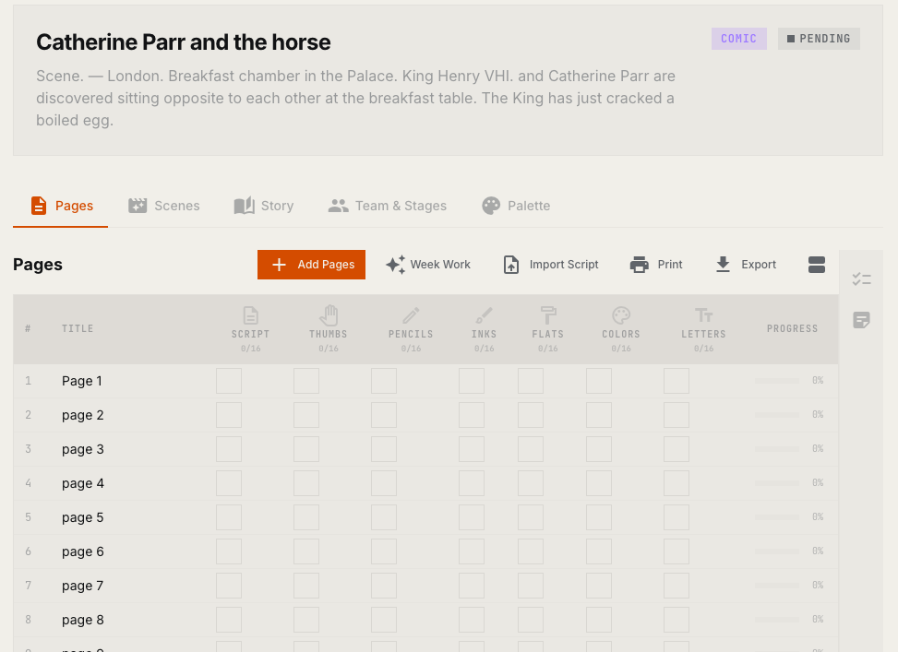Check Letters box for page 7
Image resolution: width=898 pixels, height=652 pixels.
tap(676, 586)
